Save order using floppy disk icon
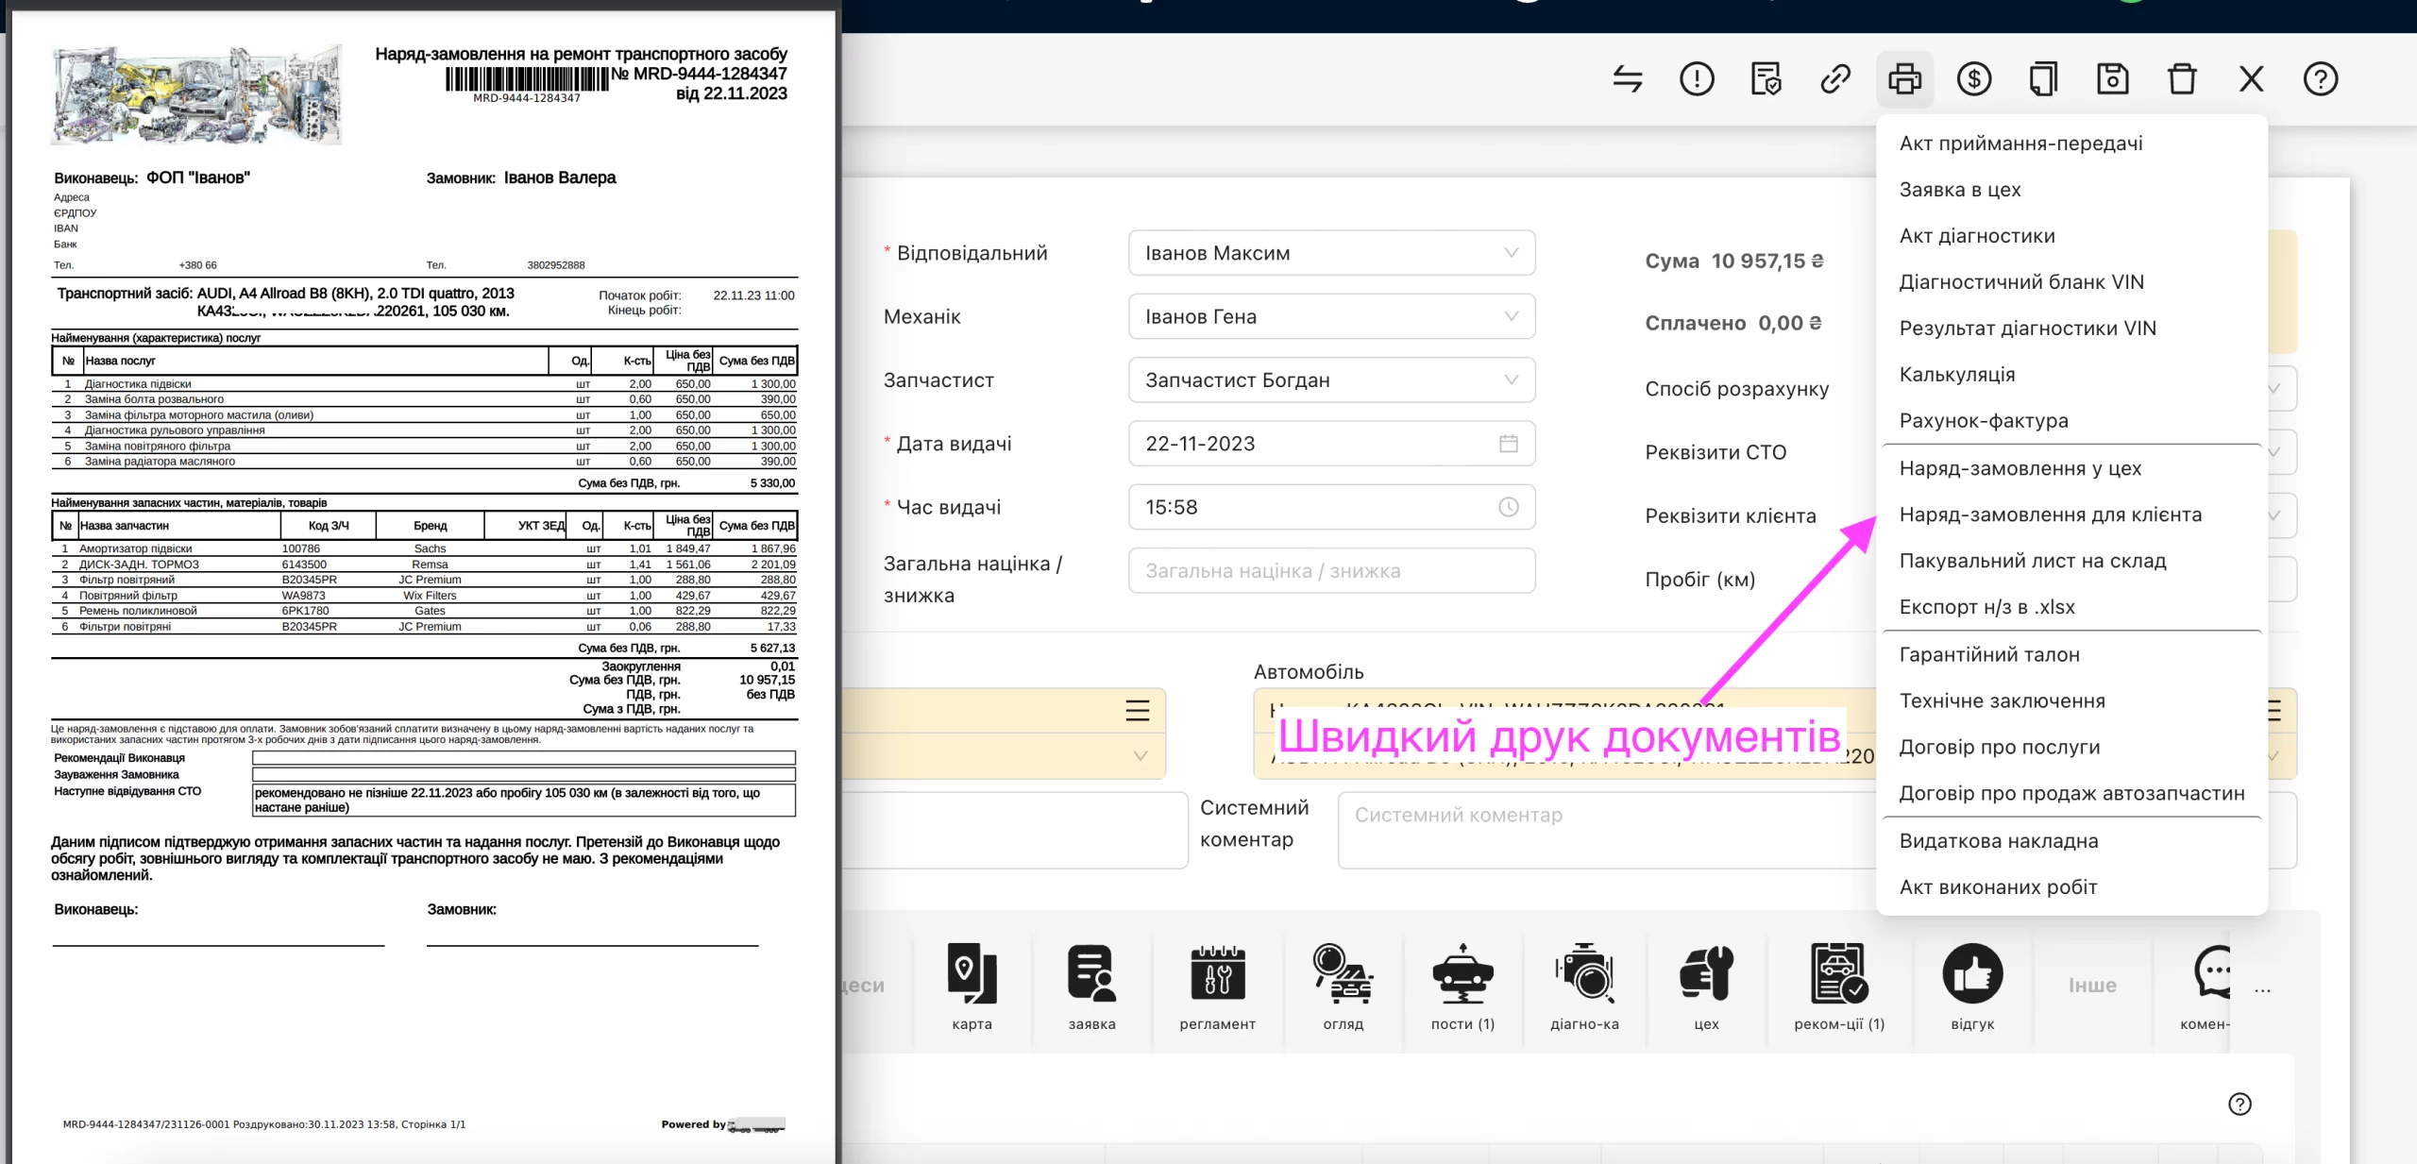 pyautogui.click(x=2112, y=78)
